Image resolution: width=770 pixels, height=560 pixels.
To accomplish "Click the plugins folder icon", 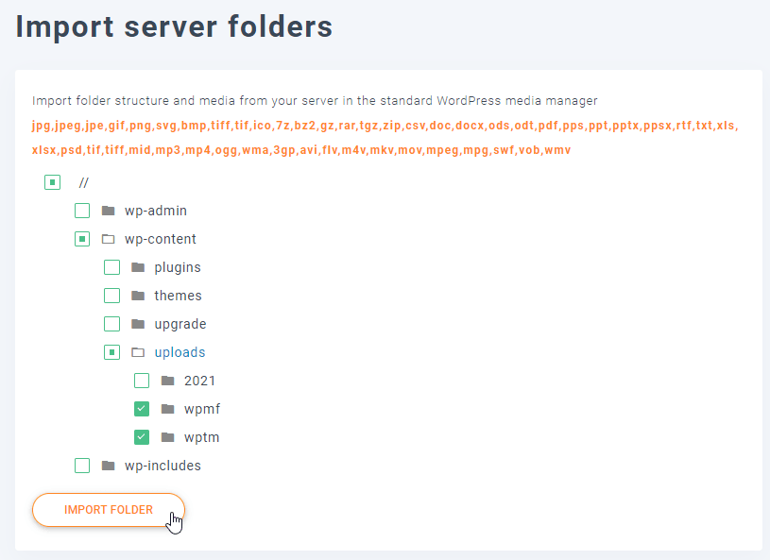I will (x=138, y=267).
